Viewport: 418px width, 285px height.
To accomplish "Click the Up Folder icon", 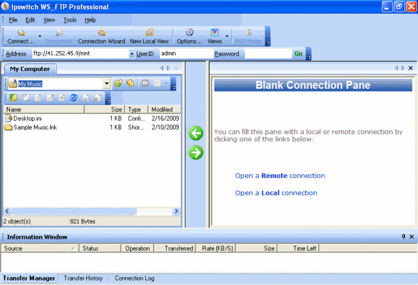I will click(x=118, y=83).
